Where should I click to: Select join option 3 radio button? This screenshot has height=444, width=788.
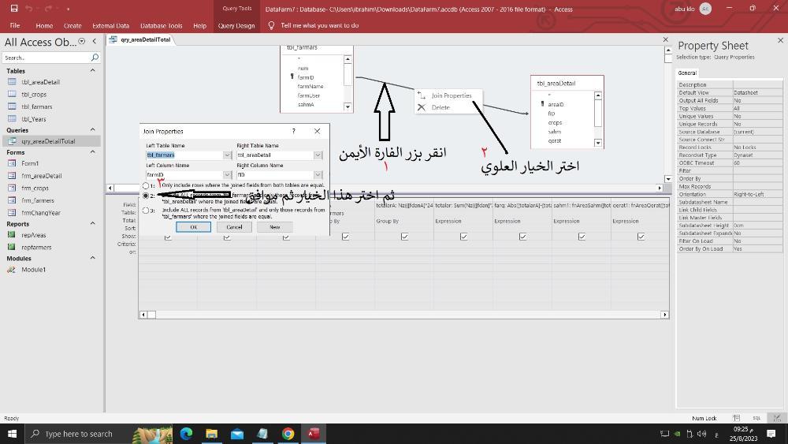[x=146, y=211]
